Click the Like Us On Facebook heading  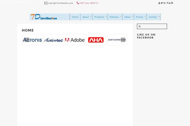[146, 36]
